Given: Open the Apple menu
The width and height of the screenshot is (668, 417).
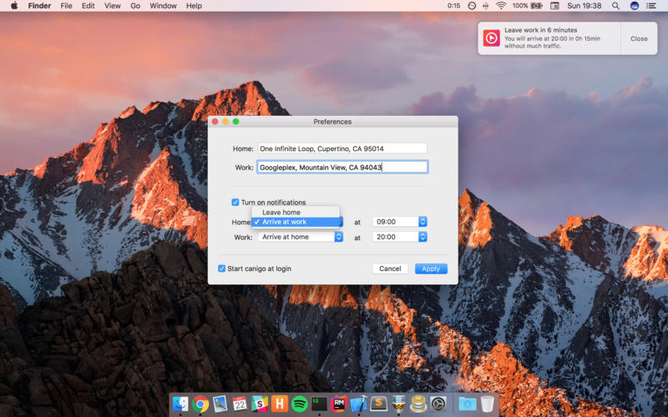Looking at the screenshot, I should click(x=14, y=6).
